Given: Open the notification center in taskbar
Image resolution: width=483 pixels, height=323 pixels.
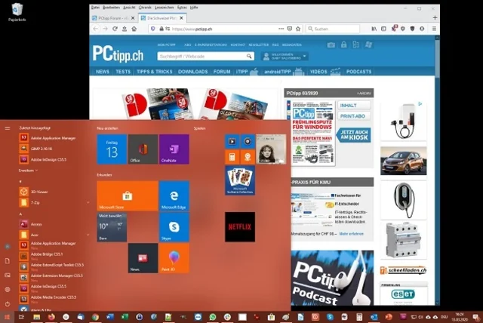Looking at the screenshot, I should (x=476, y=317).
